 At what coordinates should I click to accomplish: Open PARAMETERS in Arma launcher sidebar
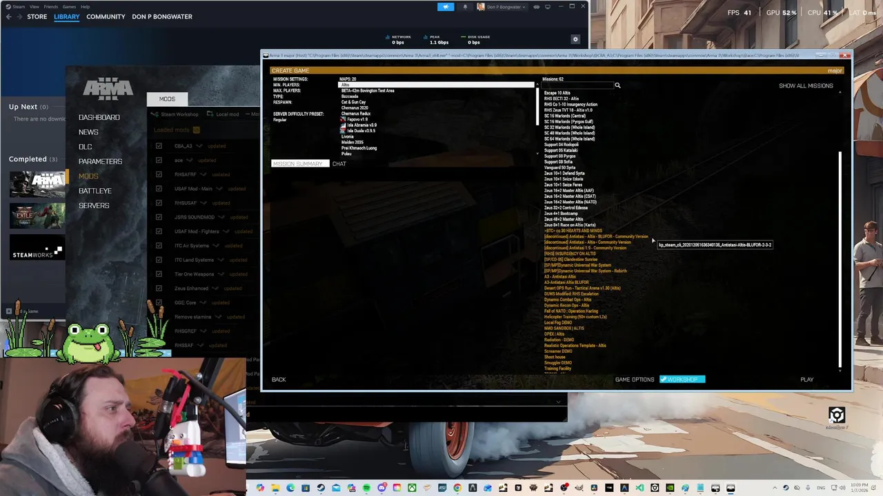tap(100, 161)
